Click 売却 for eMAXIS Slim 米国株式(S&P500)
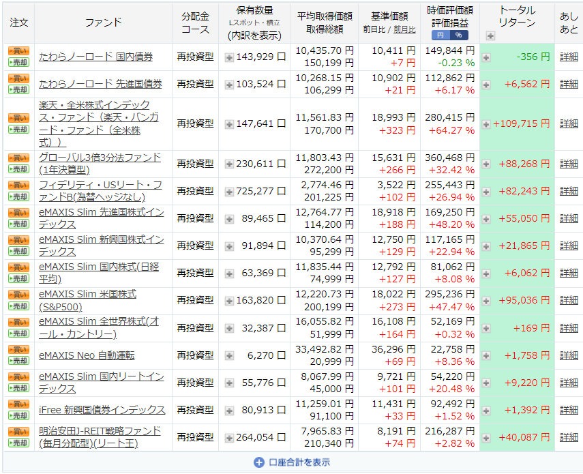583x474 pixels. click(x=18, y=306)
